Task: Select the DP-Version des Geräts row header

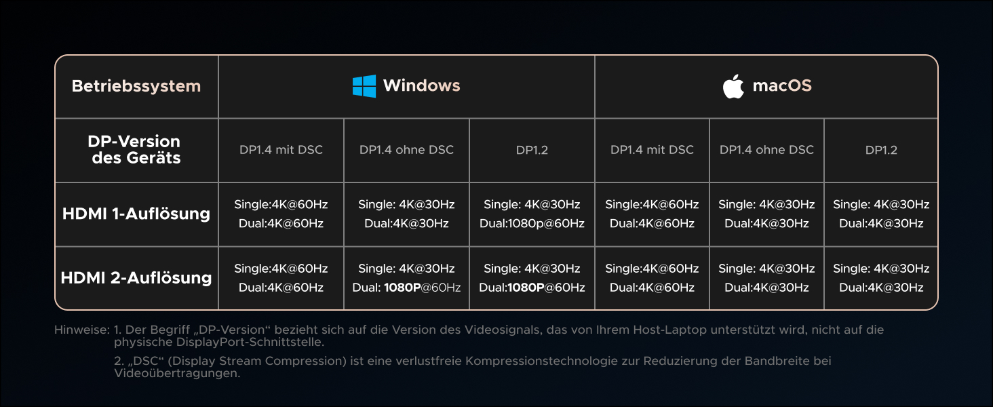Action: pyautogui.click(x=134, y=150)
